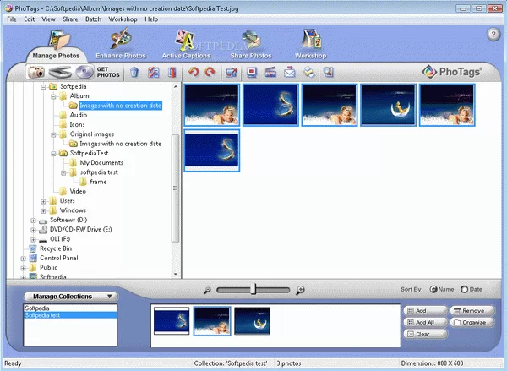Viewport: 507px width, 371px height.
Task: Select the Original images folder
Action: tap(91, 134)
